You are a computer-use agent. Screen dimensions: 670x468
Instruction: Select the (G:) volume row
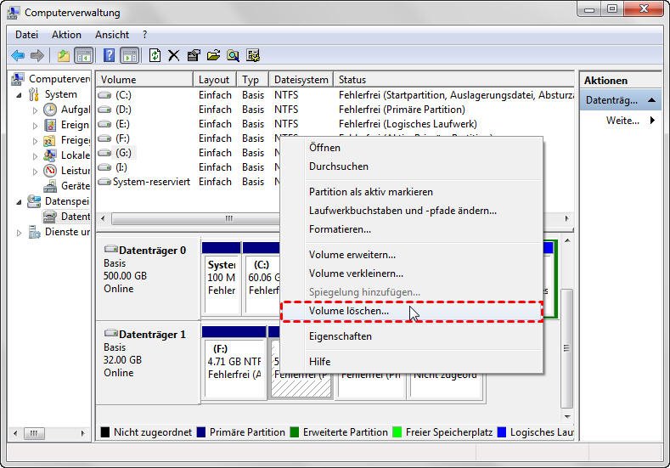pyautogui.click(x=188, y=153)
